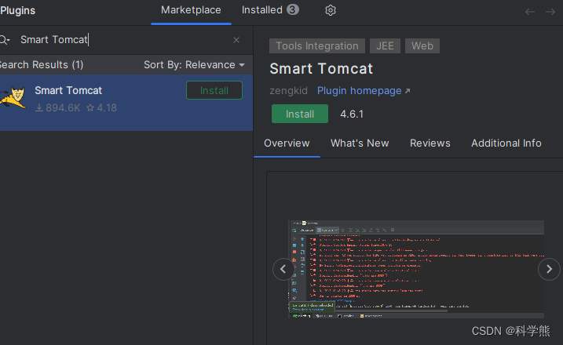Click the vendor name zengkid
The height and width of the screenshot is (345, 563).
[289, 91]
